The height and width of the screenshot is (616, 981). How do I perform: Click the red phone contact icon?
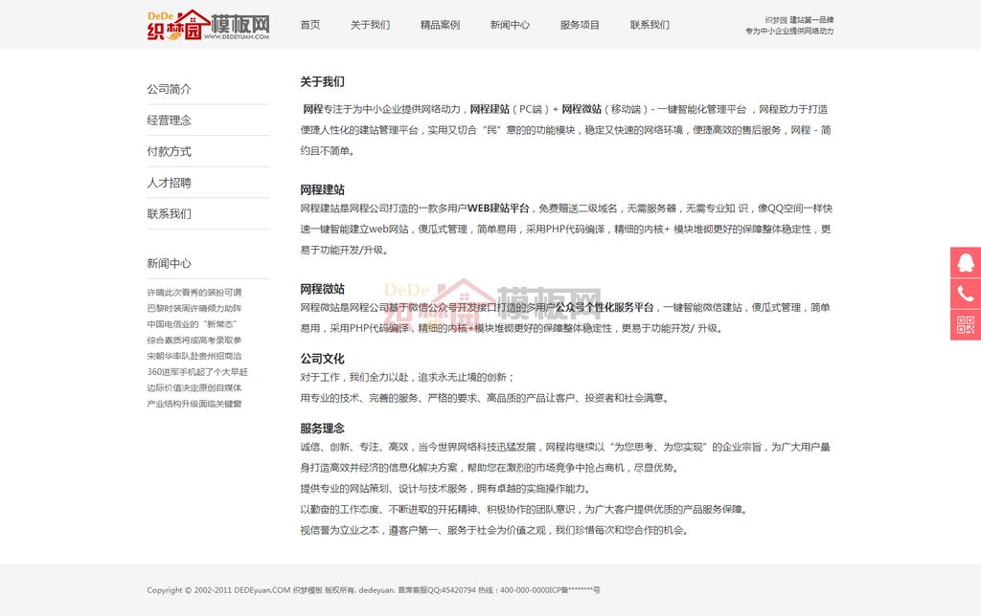[x=965, y=293]
